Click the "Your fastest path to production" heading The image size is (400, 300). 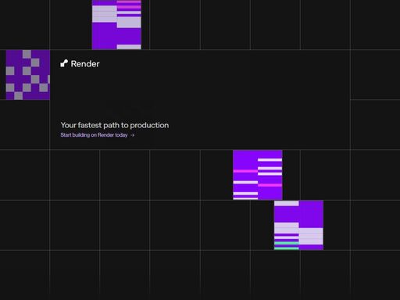tap(115, 125)
